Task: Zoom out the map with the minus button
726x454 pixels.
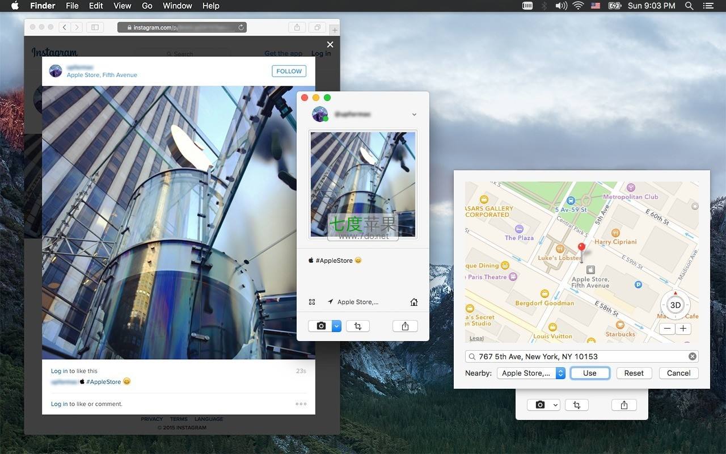Action: [668, 329]
